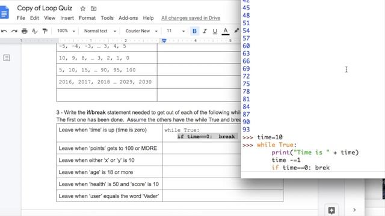Click the undo arrow in toolbar
The height and width of the screenshot is (216, 385).
click(x=4, y=31)
